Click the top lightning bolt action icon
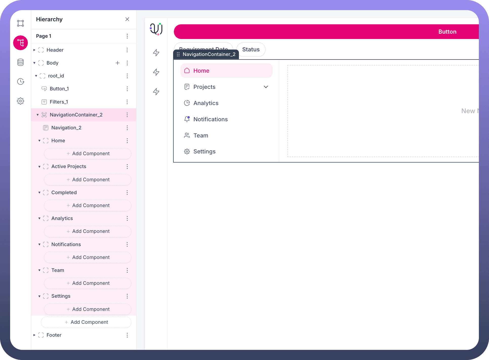This screenshot has height=360, width=489. [156, 53]
